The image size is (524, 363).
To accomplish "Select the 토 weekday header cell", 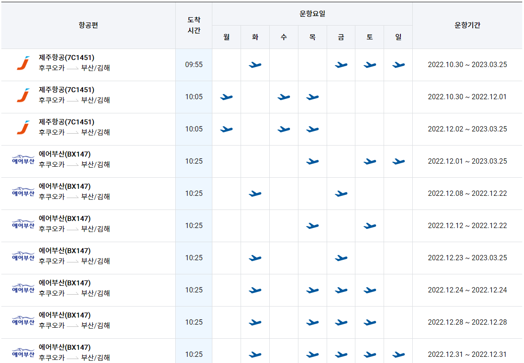I will 369,37.
